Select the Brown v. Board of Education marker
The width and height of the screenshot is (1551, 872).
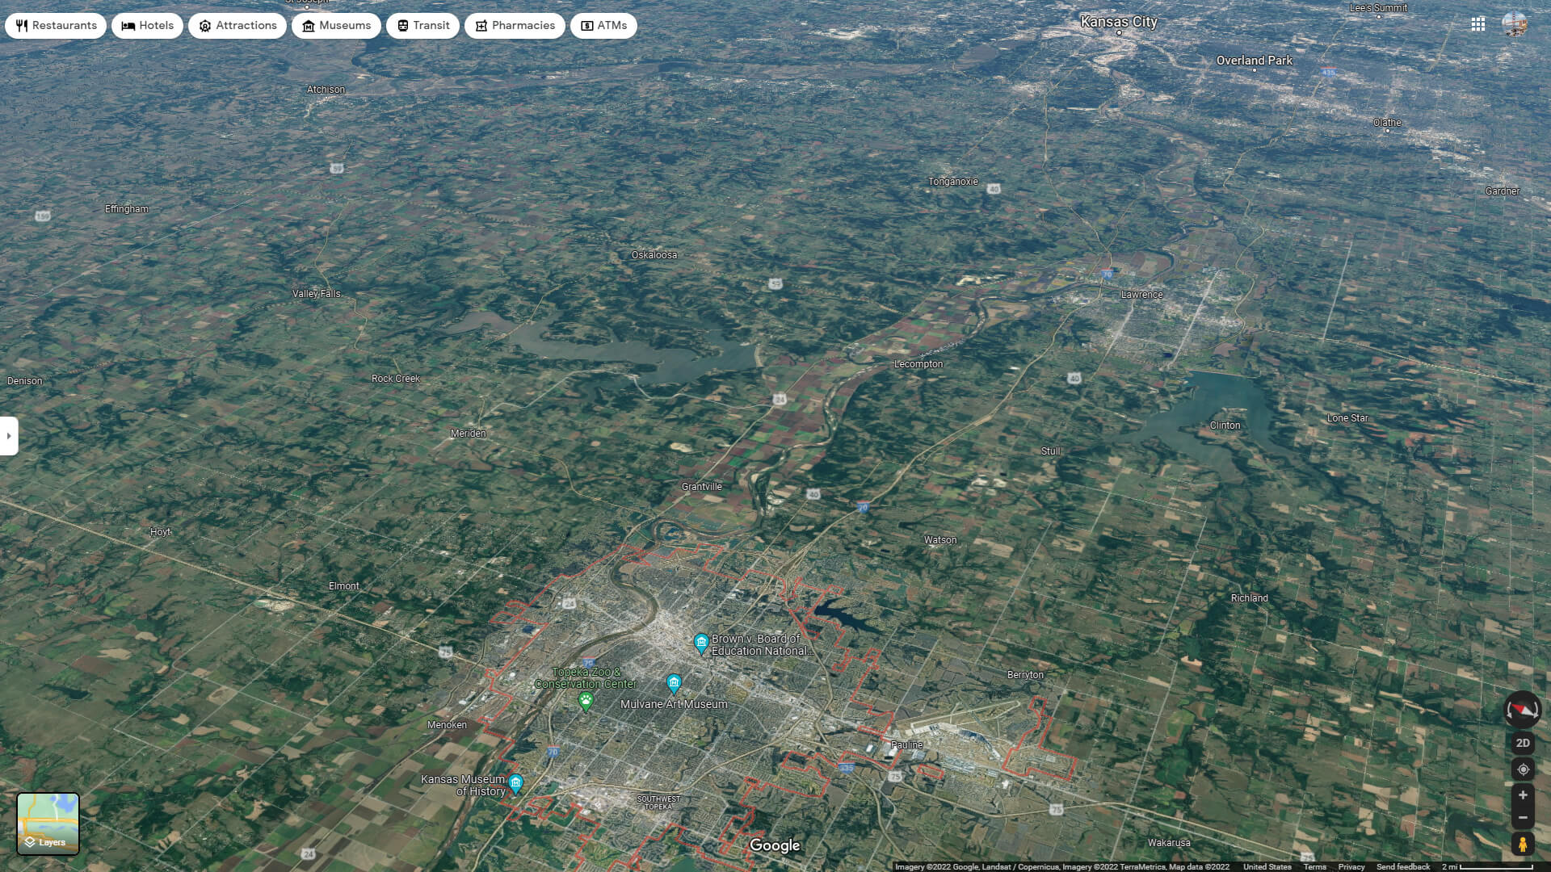click(700, 644)
